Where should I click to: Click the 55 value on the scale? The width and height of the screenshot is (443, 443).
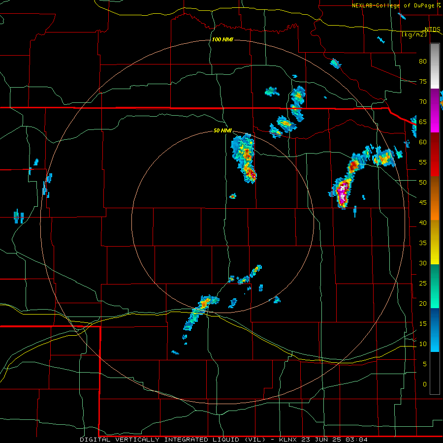click(x=423, y=162)
